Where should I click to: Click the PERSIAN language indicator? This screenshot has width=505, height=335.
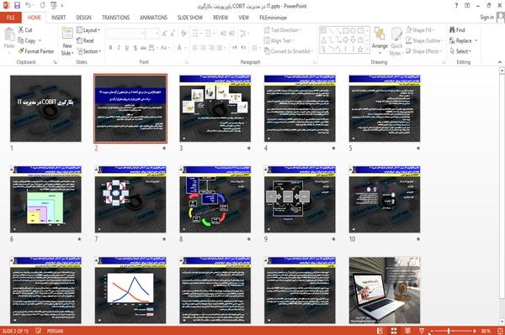coord(55,331)
